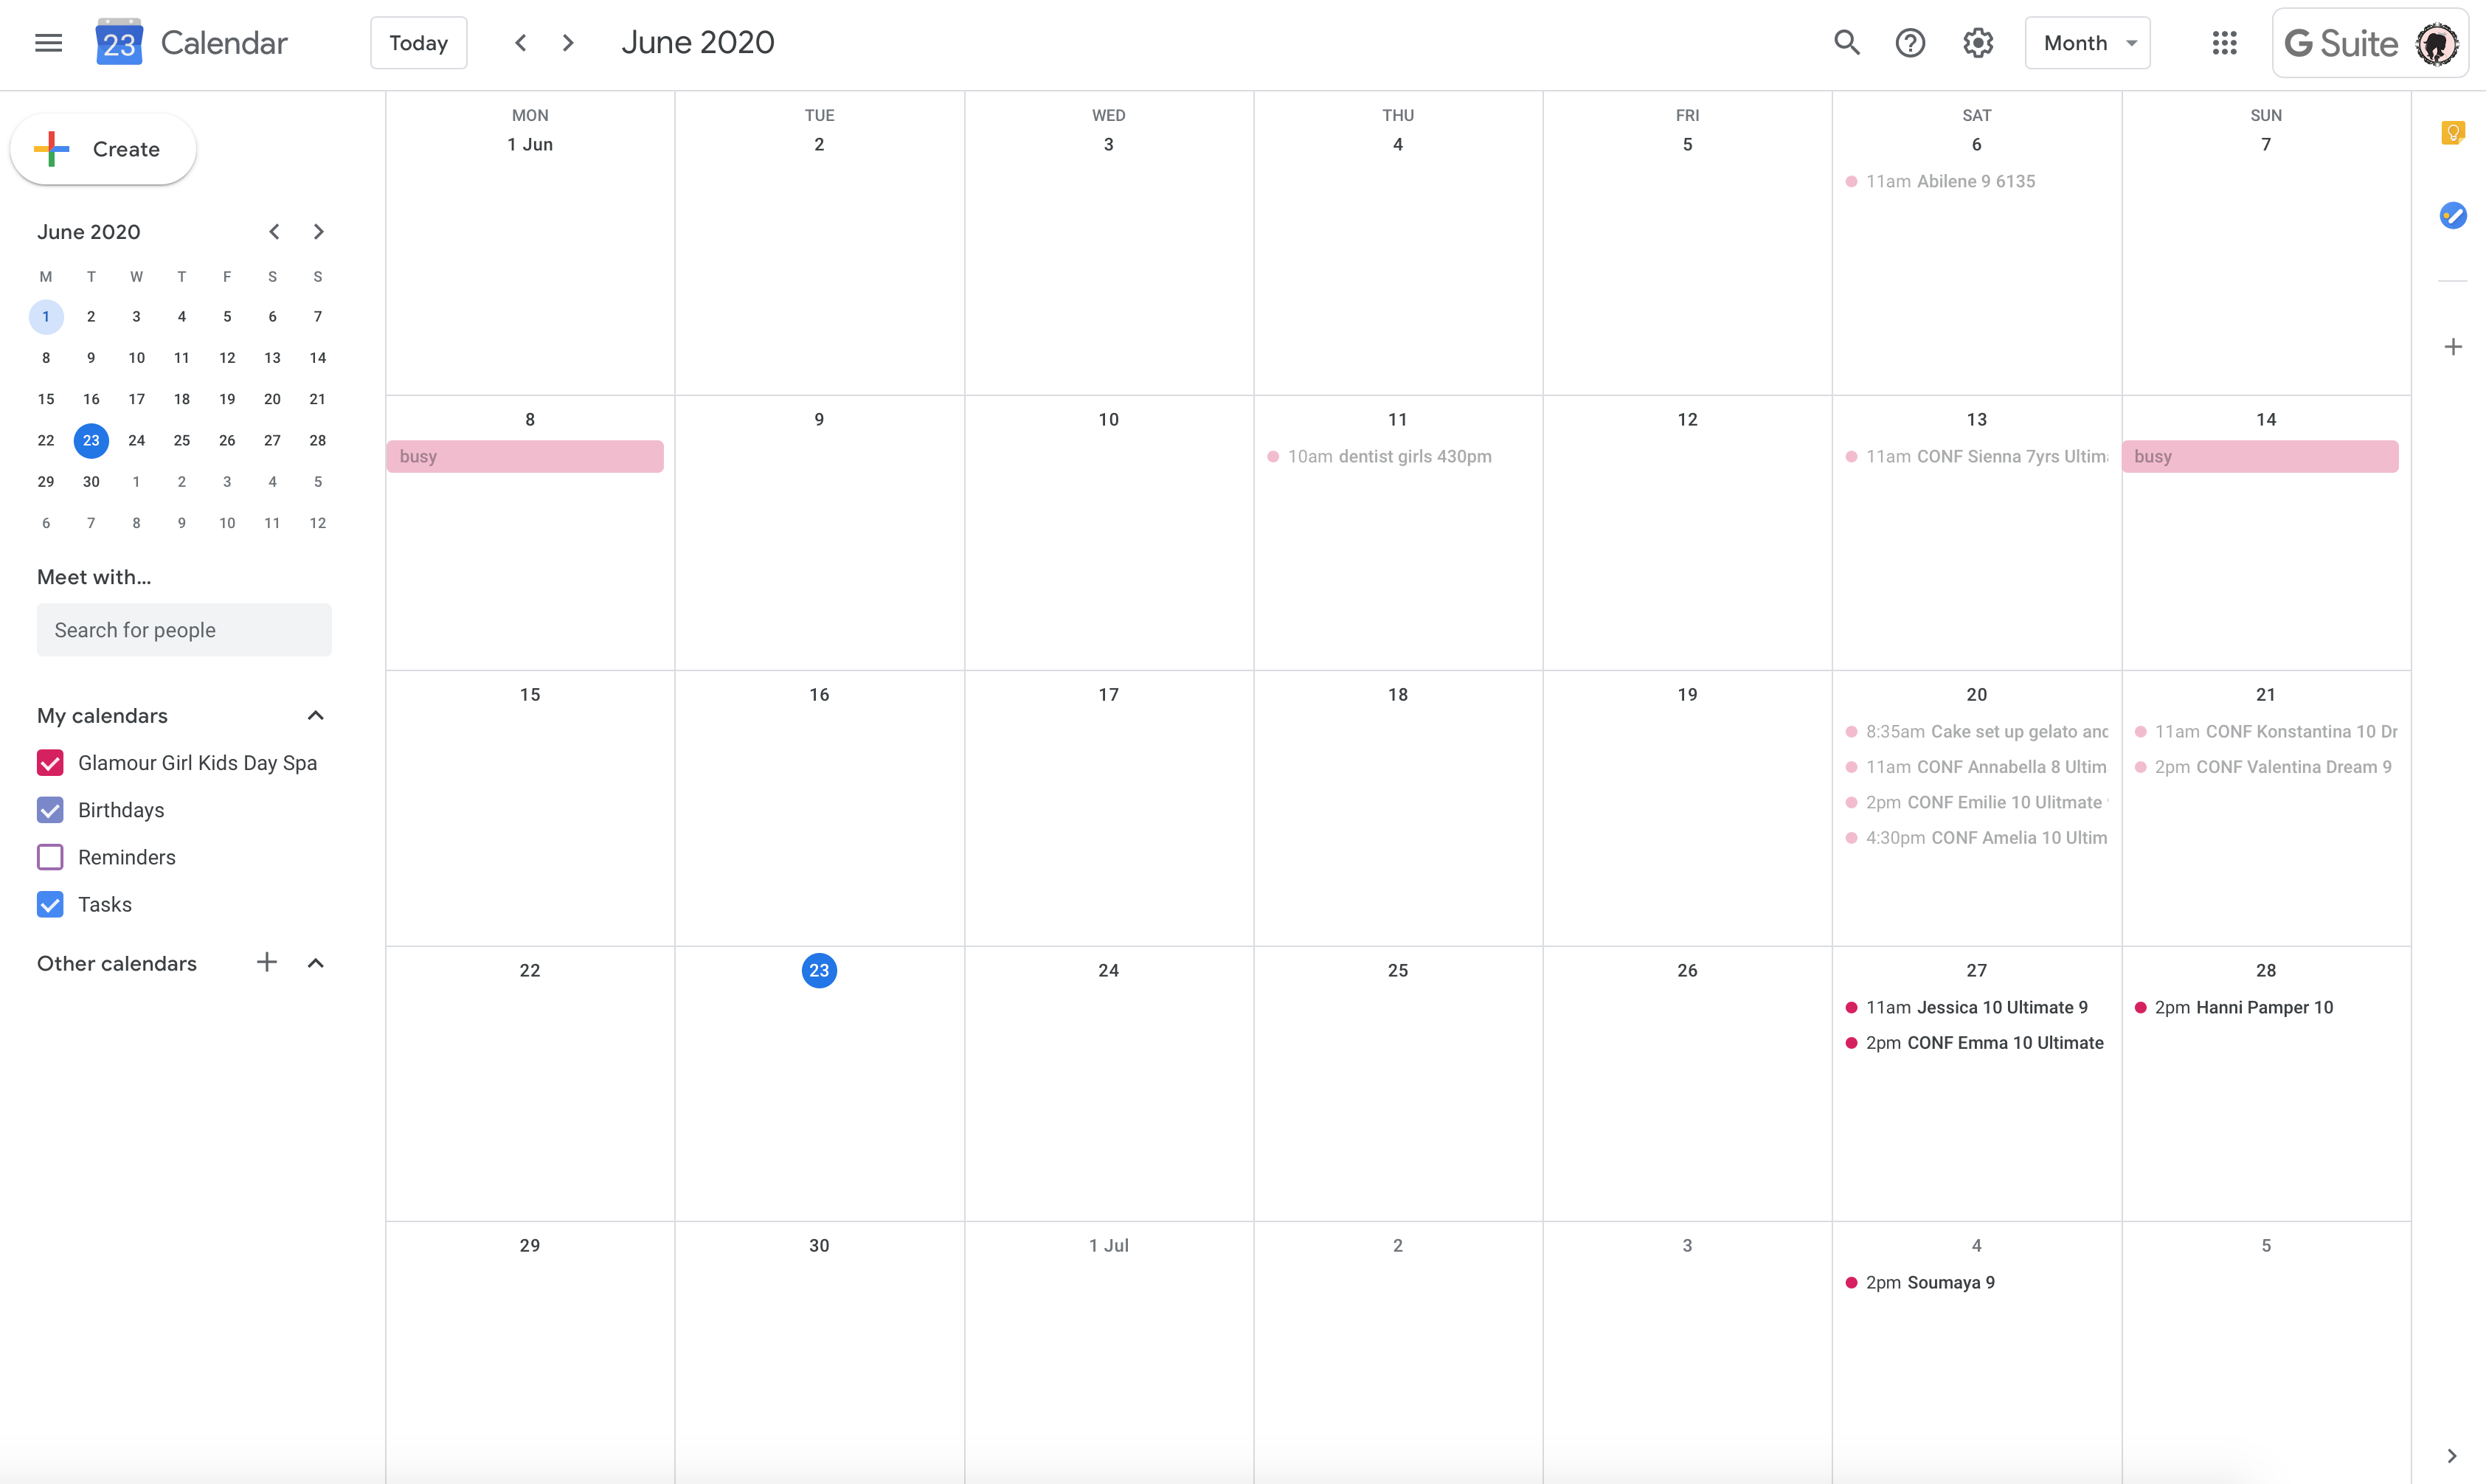The image size is (2486, 1484).
Task: Search for people input field
Action: pyautogui.click(x=184, y=631)
